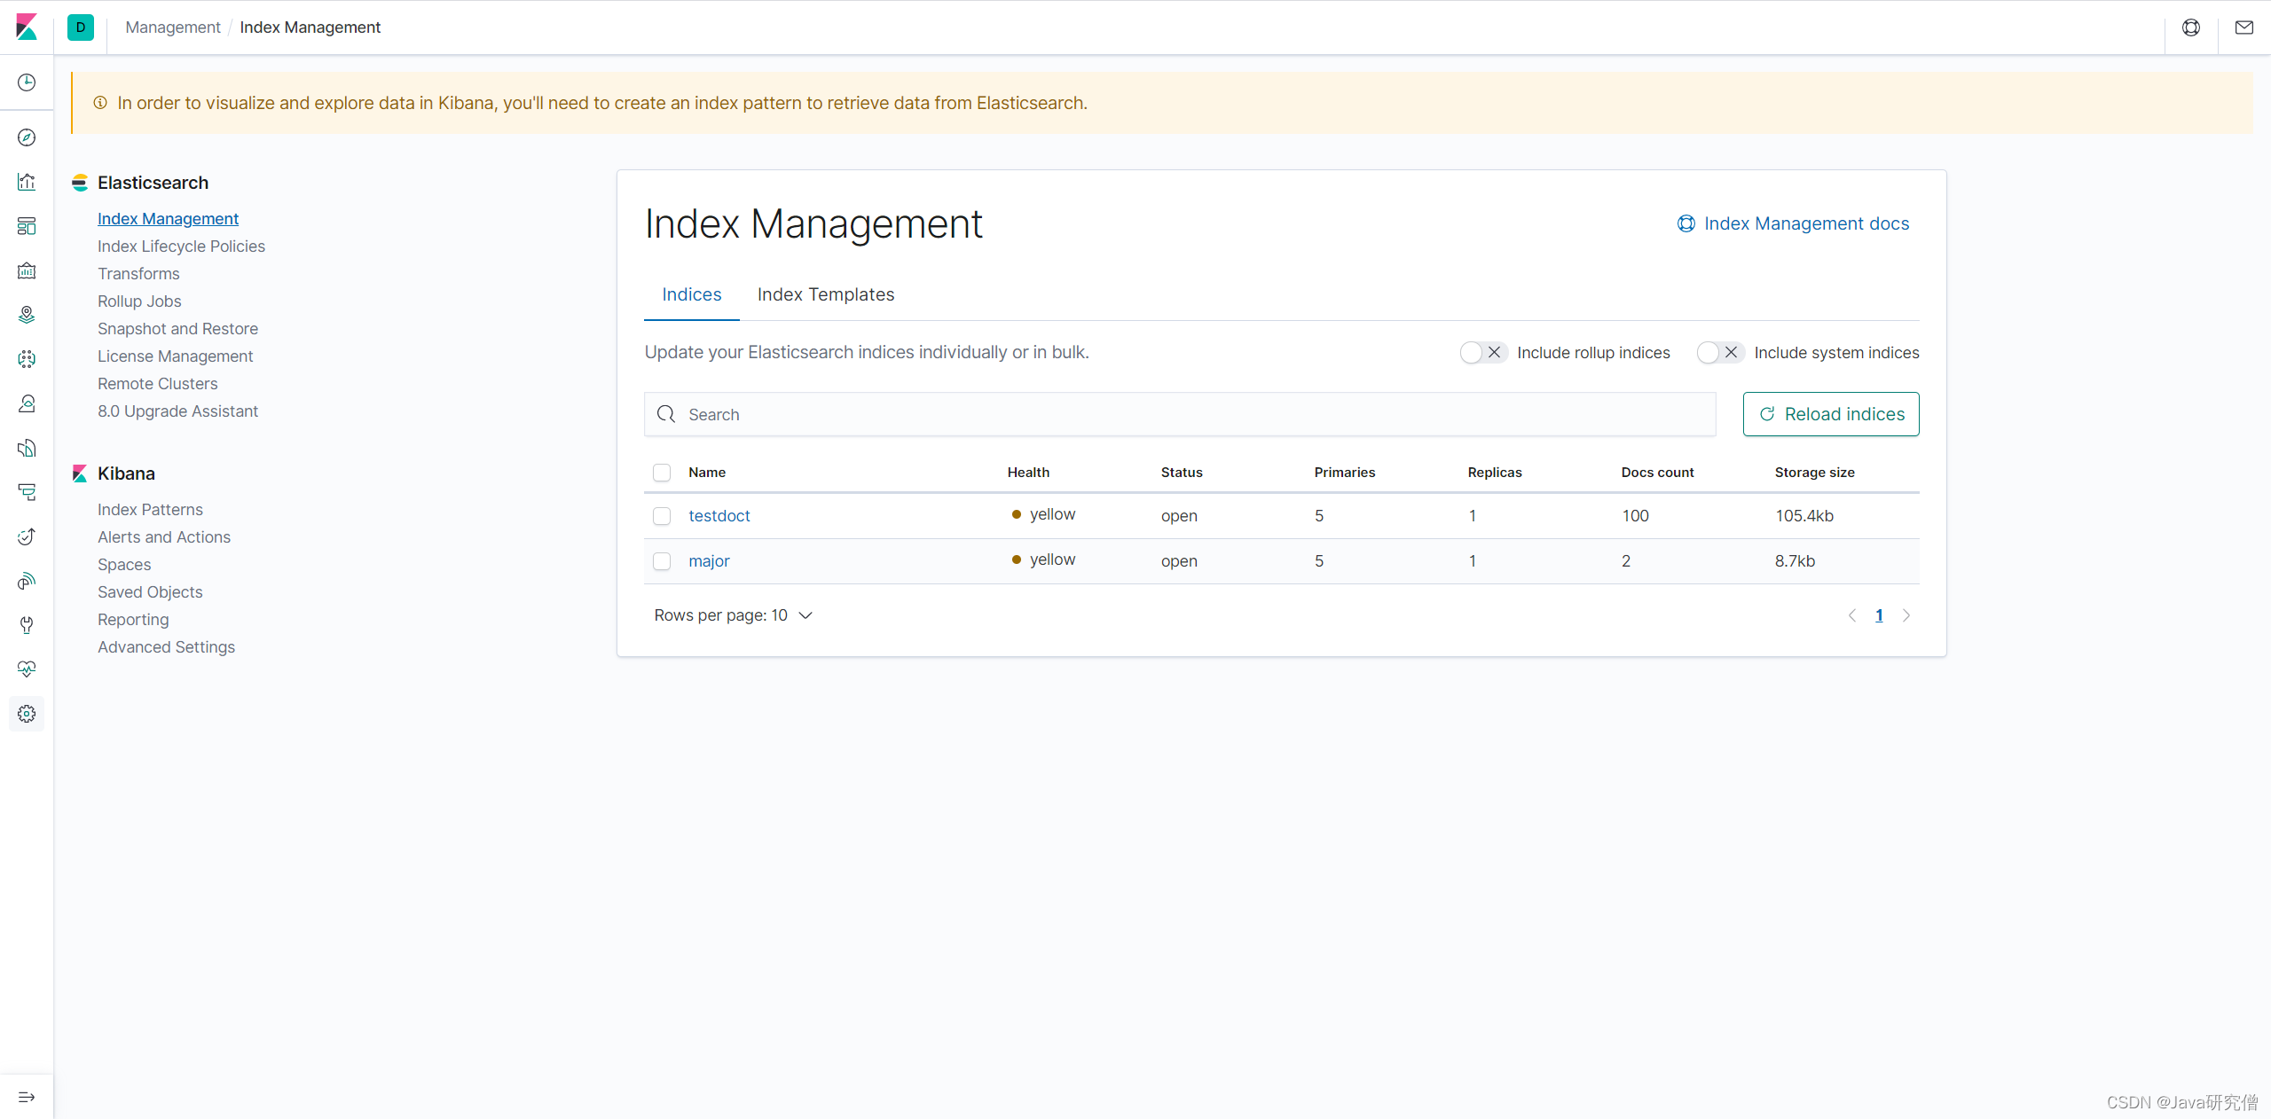The height and width of the screenshot is (1119, 2271).
Task: Sort by Primaries column header
Action: coord(1345,473)
